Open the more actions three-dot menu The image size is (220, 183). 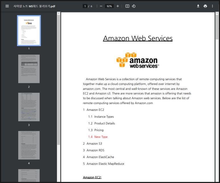(x=212, y=6)
